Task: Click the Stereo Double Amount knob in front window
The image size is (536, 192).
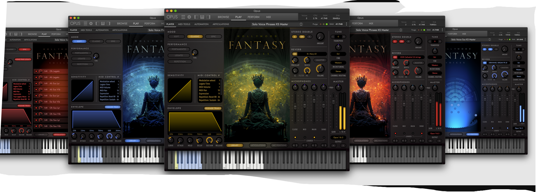Action: tap(320, 36)
